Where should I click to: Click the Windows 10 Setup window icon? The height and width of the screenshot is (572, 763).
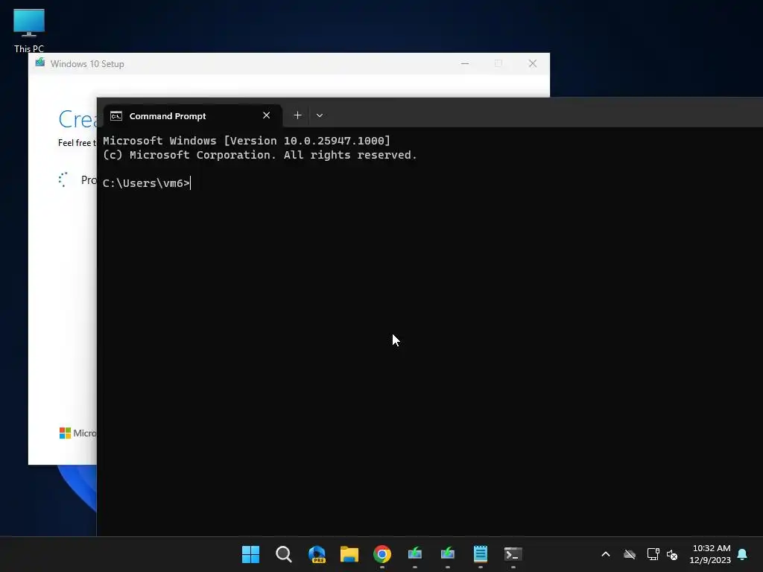pyautogui.click(x=40, y=63)
